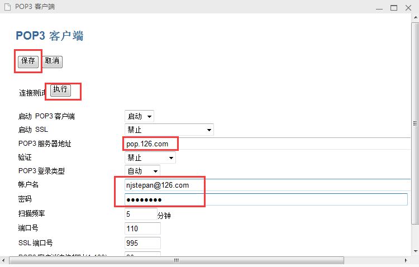Open the POP3 登录类型 dropdown showing 自动

142,171
